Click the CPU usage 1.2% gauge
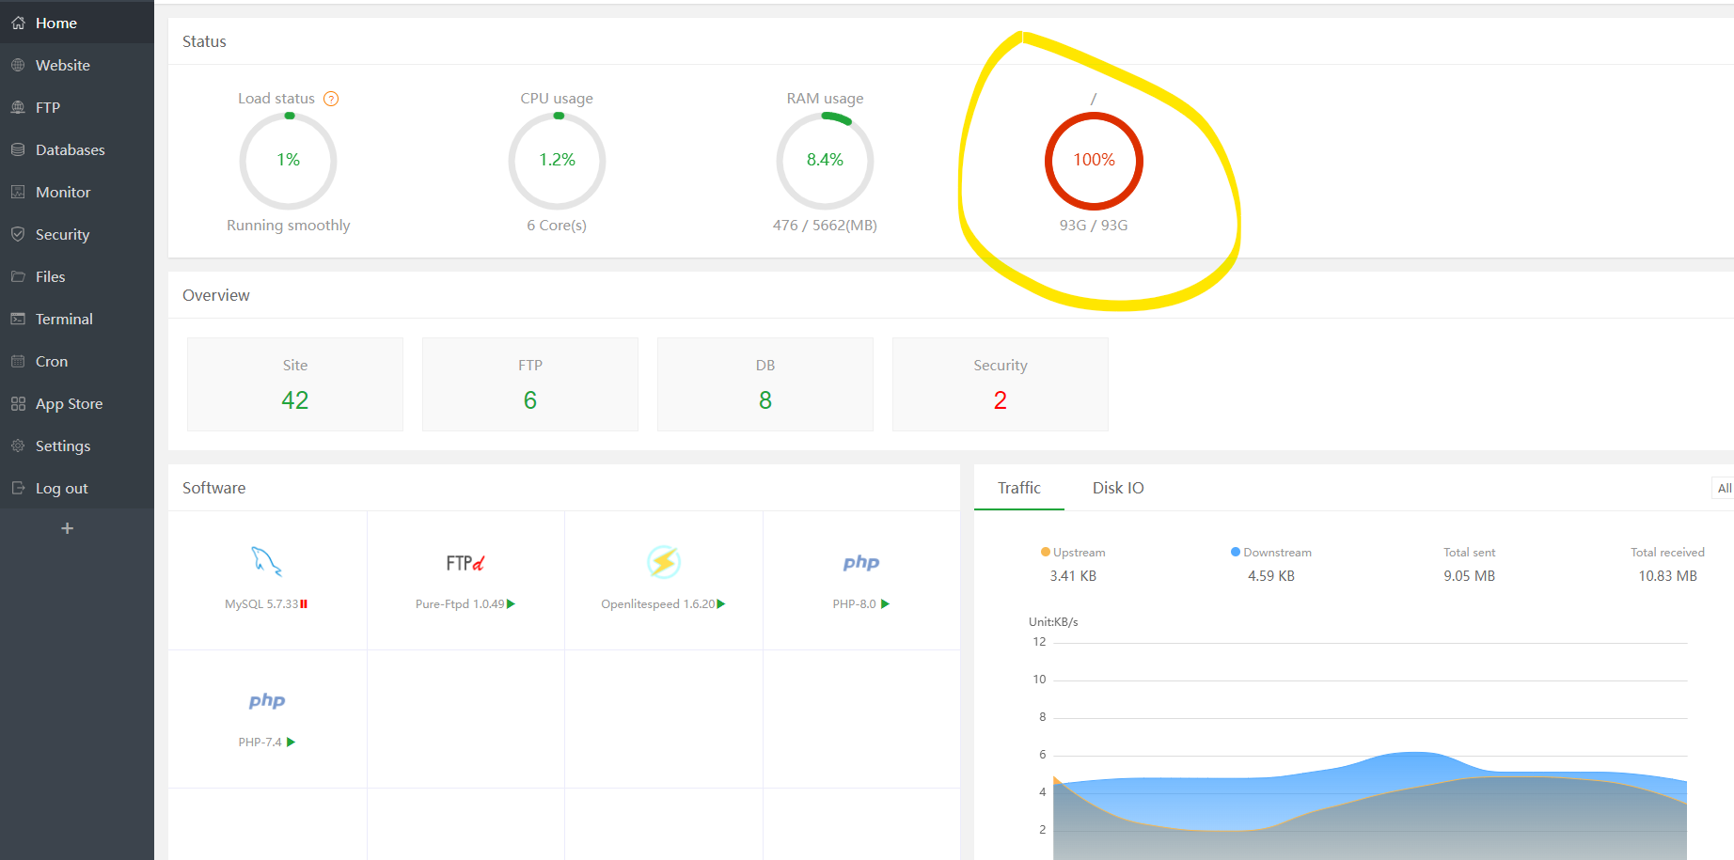The width and height of the screenshot is (1734, 860). click(x=557, y=161)
